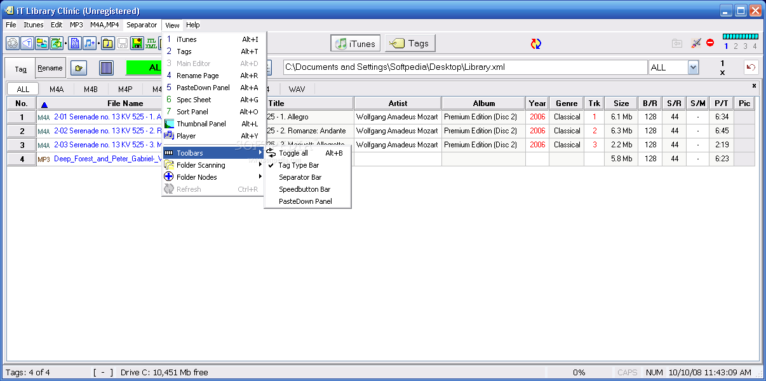Open the Edit menu
Image resolution: width=766 pixels, height=381 pixels.
pyautogui.click(x=57, y=25)
